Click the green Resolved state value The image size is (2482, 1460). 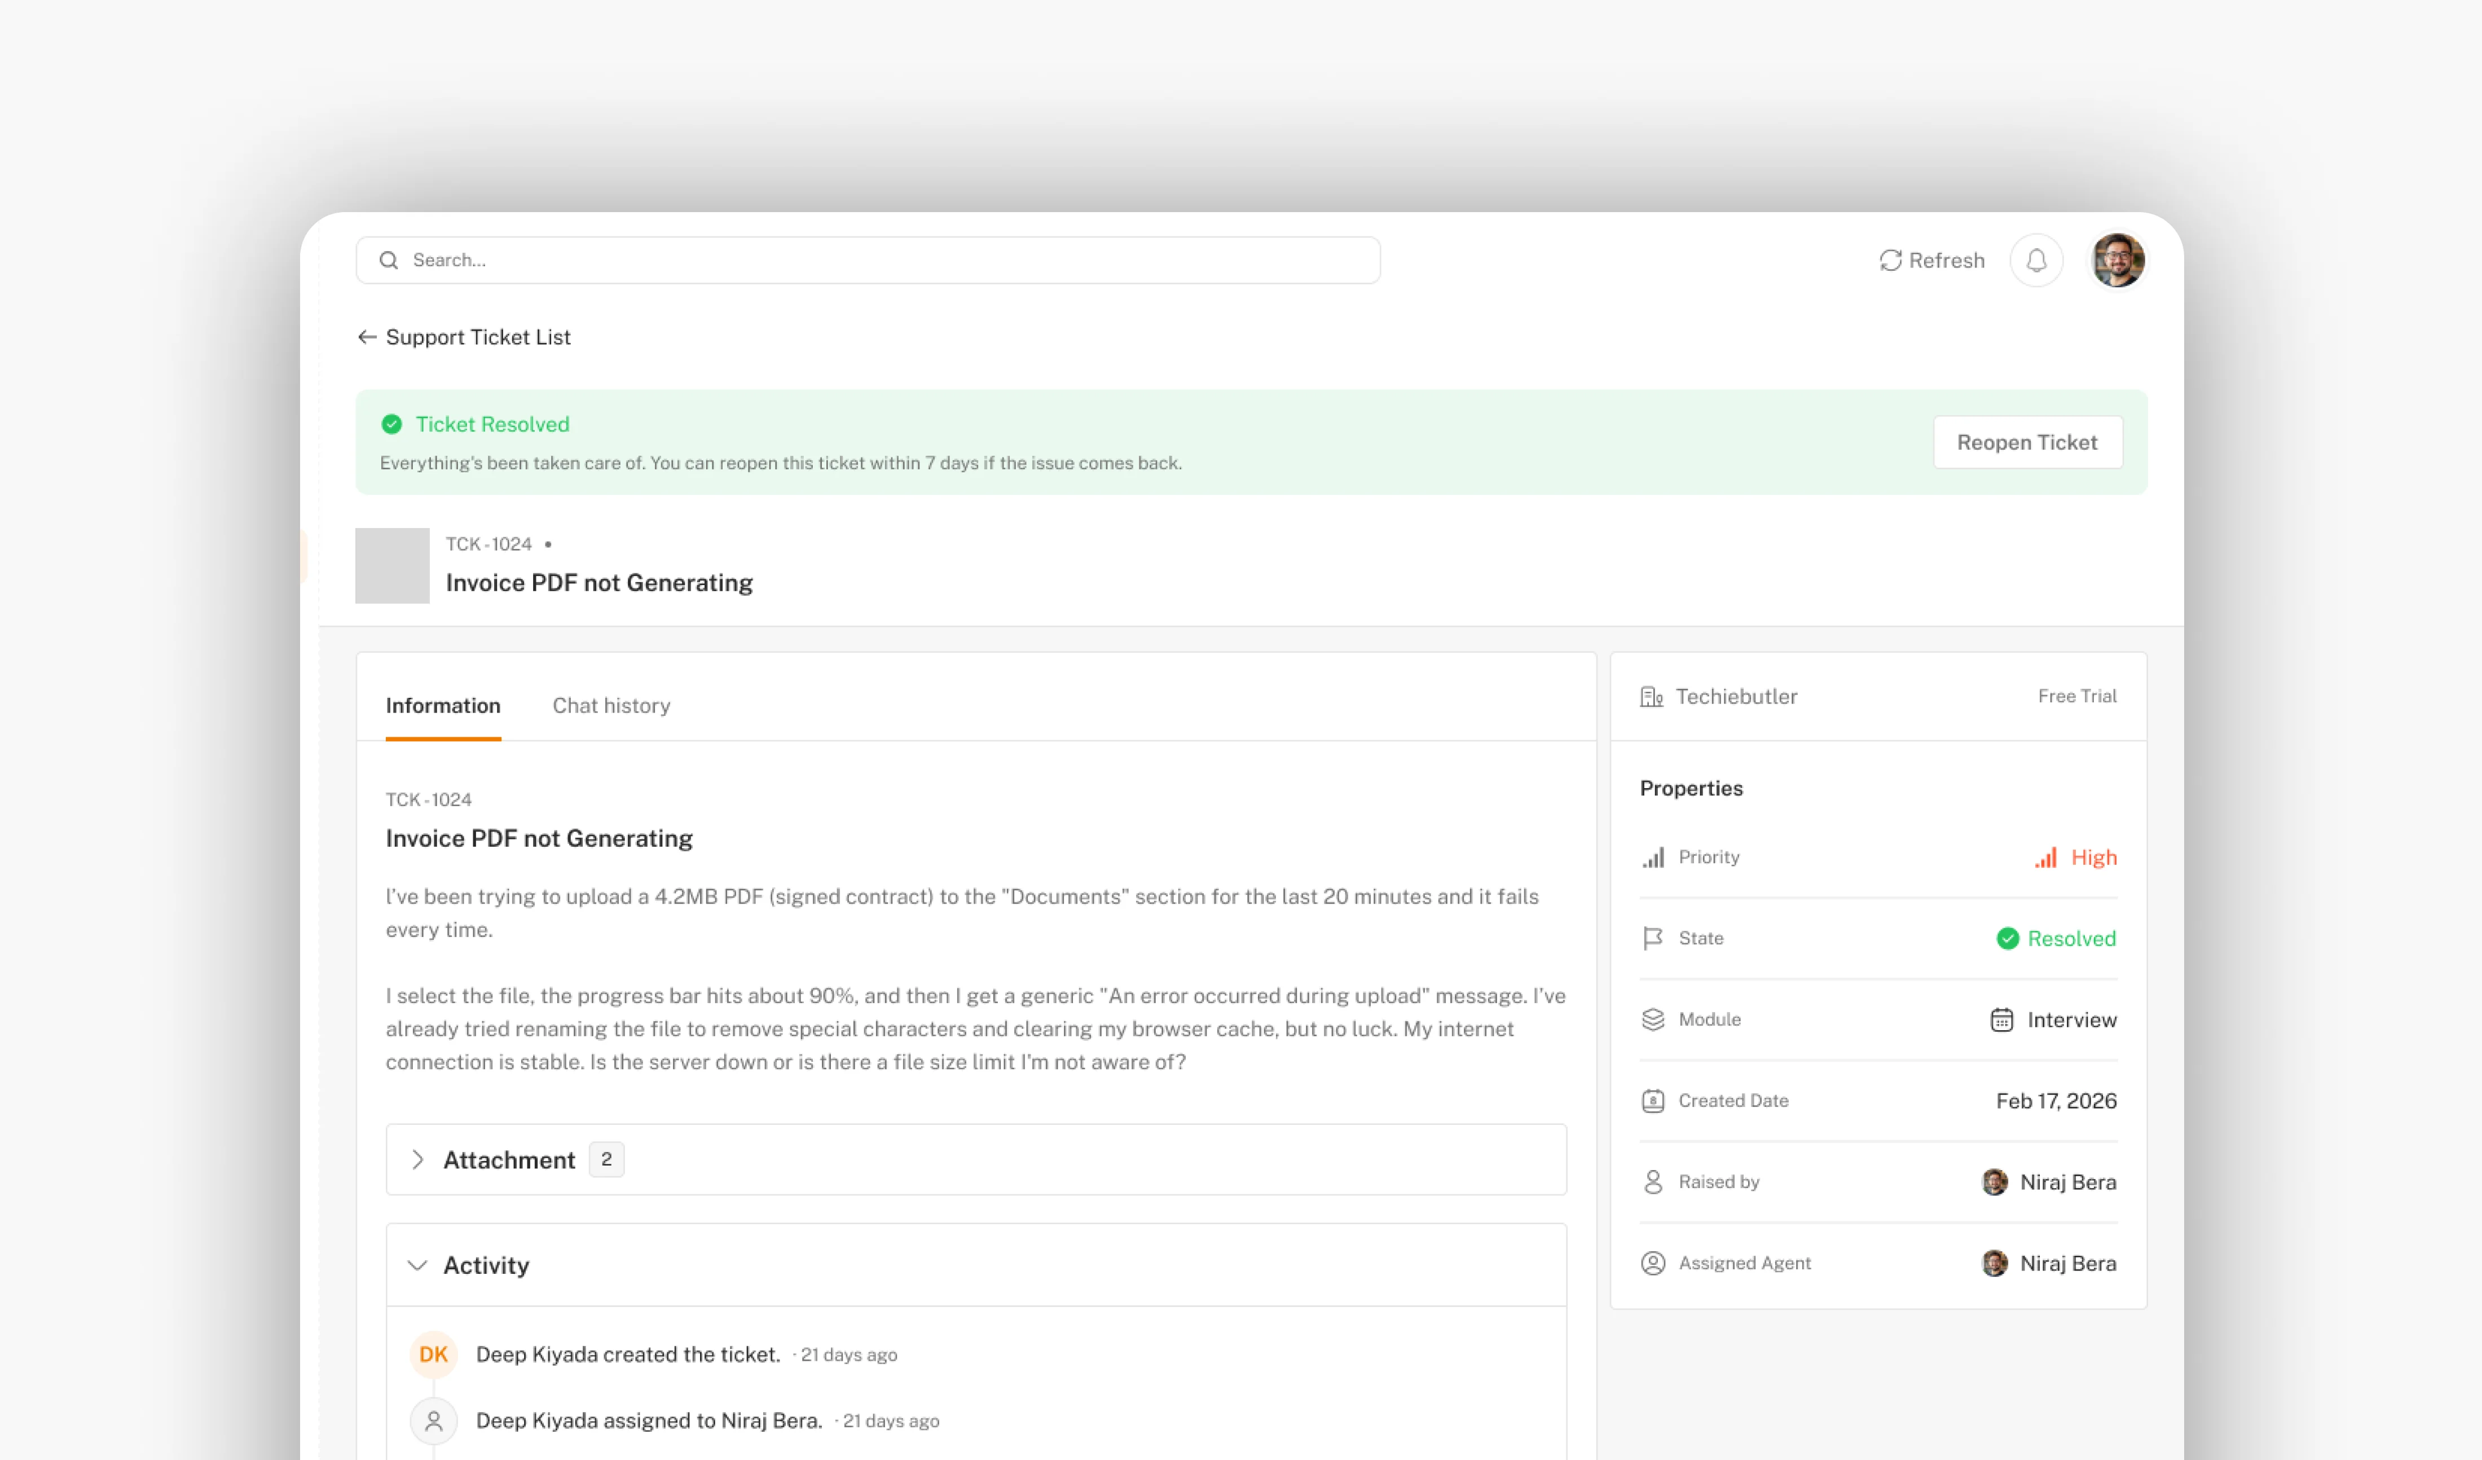tap(2057, 938)
